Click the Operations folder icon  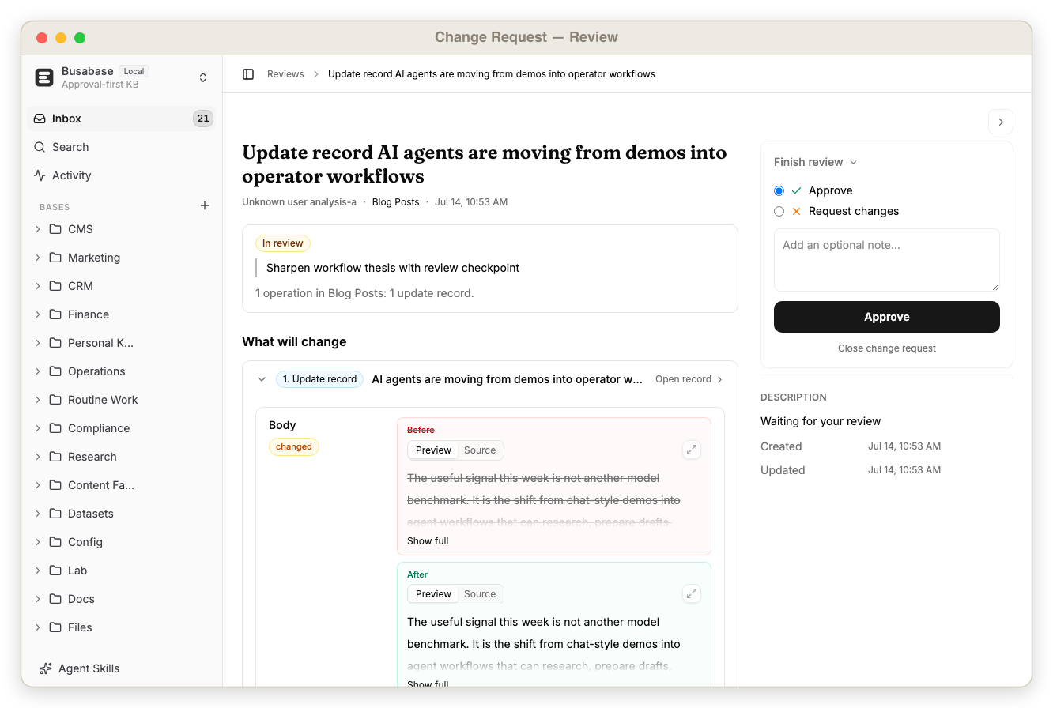coord(55,371)
